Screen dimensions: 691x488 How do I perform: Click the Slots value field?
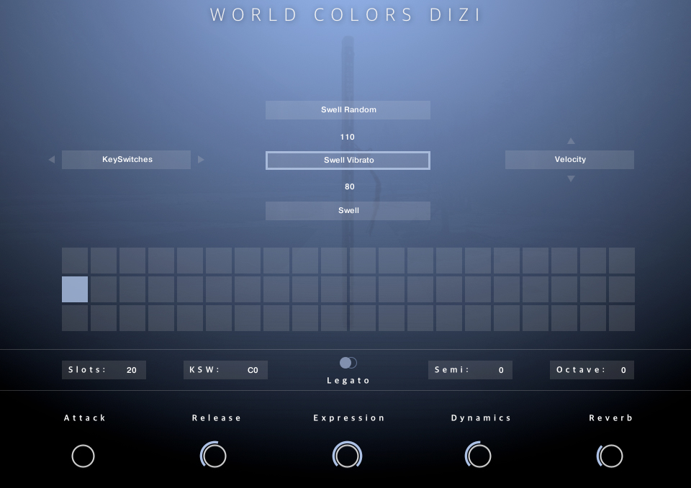pos(131,370)
